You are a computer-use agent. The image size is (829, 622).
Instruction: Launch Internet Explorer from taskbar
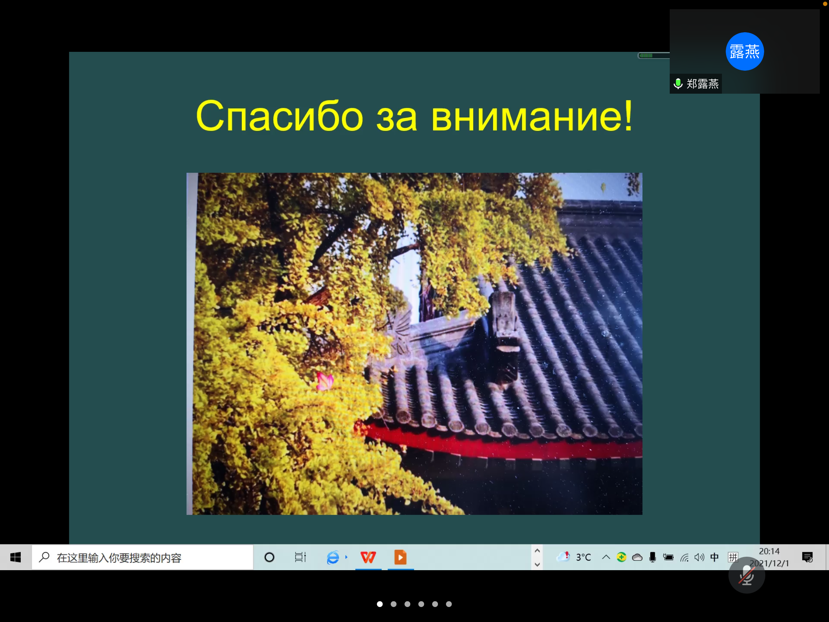point(333,557)
